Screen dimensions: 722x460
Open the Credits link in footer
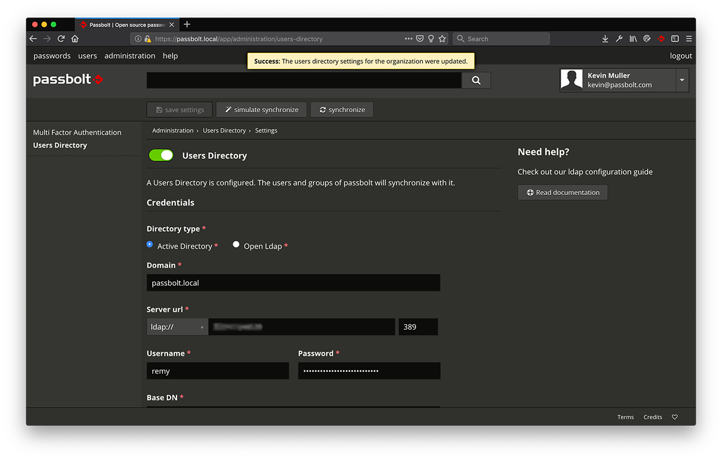click(x=653, y=417)
